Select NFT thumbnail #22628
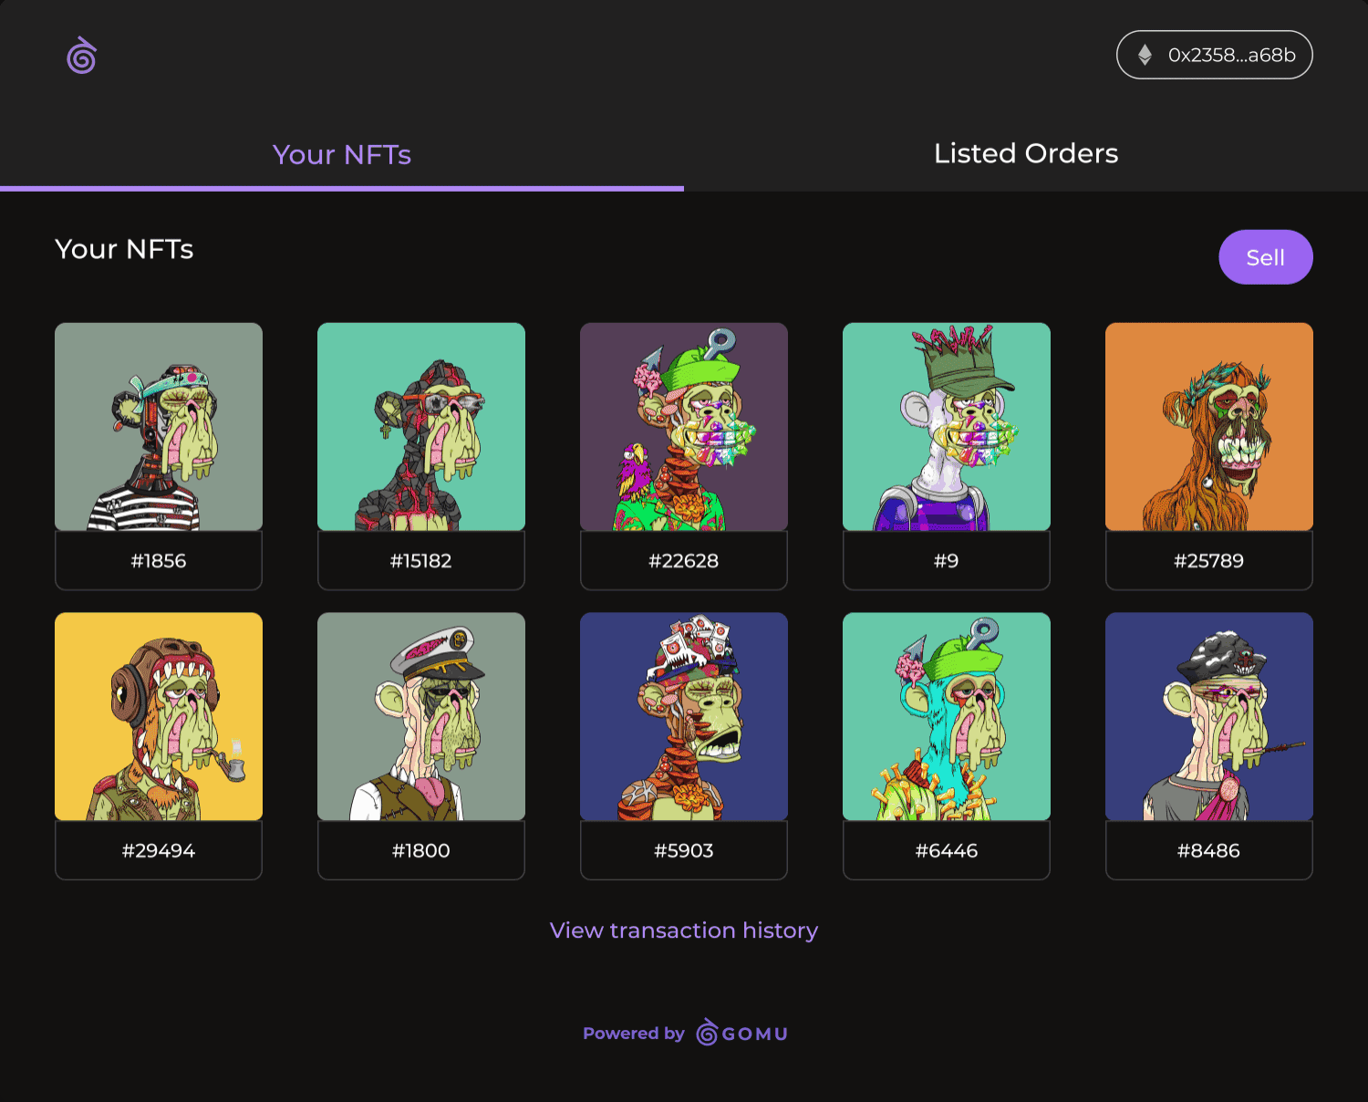The image size is (1368, 1102). (684, 427)
